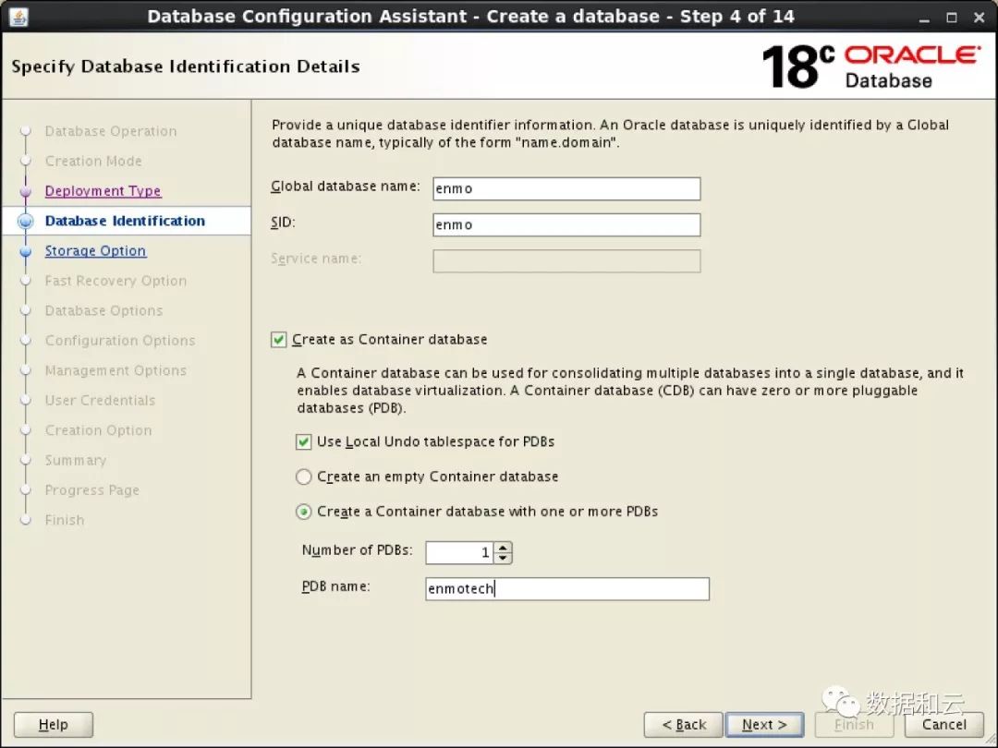Select Create an empty Container database
998x748 pixels.
click(x=303, y=477)
